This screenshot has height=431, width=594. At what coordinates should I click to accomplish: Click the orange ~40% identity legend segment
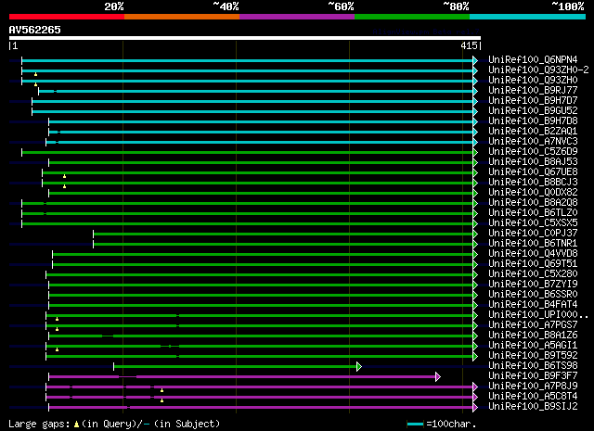click(x=182, y=17)
